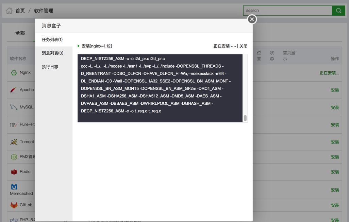Click the Tomcat cat icon

tap(14, 142)
